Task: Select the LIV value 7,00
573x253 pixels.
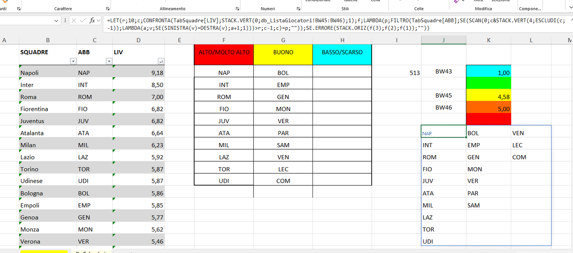Action: (138, 95)
